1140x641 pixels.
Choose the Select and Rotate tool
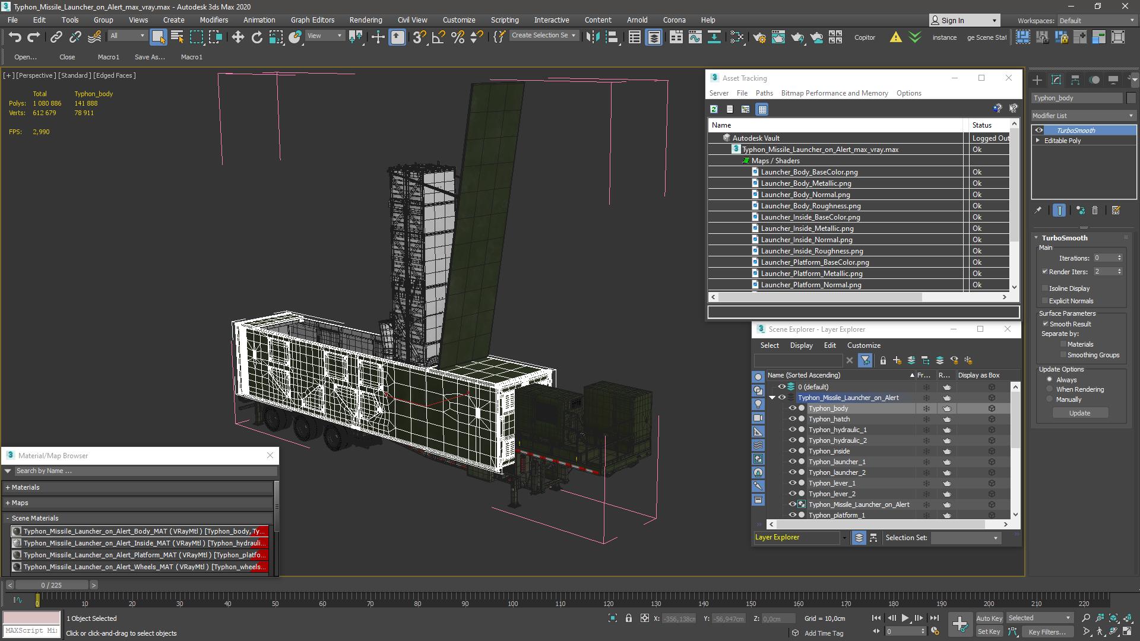(257, 37)
